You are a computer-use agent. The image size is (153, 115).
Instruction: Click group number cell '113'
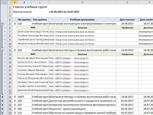(x=24, y=113)
